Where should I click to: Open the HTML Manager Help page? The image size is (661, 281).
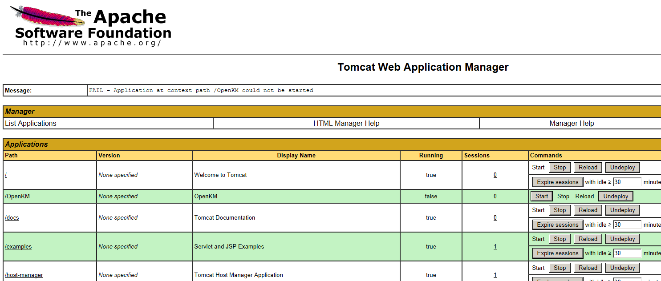(x=346, y=123)
